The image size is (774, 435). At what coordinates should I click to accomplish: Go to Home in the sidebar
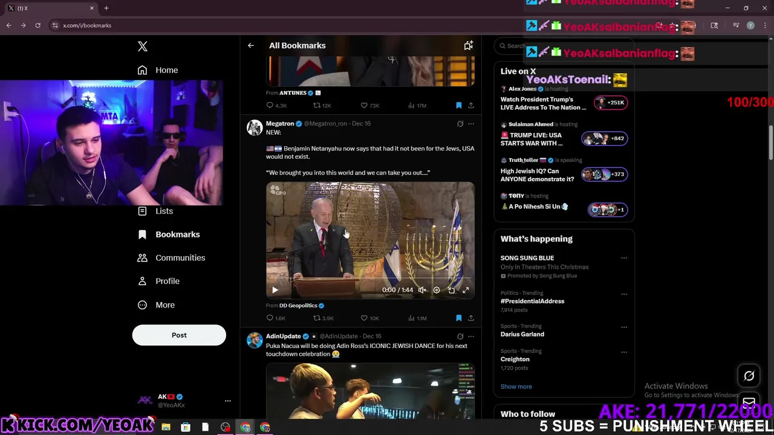click(158, 70)
